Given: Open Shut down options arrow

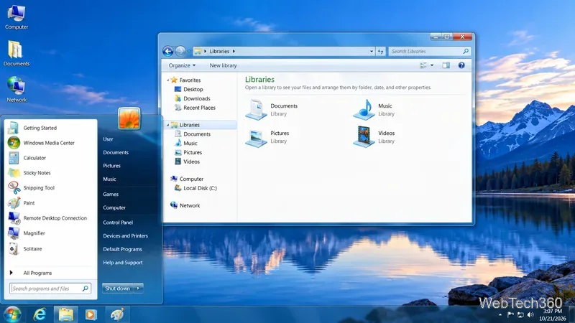Looking at the screenshot, I should (138, 289).
